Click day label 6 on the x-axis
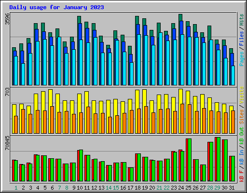Screen dimensions: 247x193 pos(52,188)
